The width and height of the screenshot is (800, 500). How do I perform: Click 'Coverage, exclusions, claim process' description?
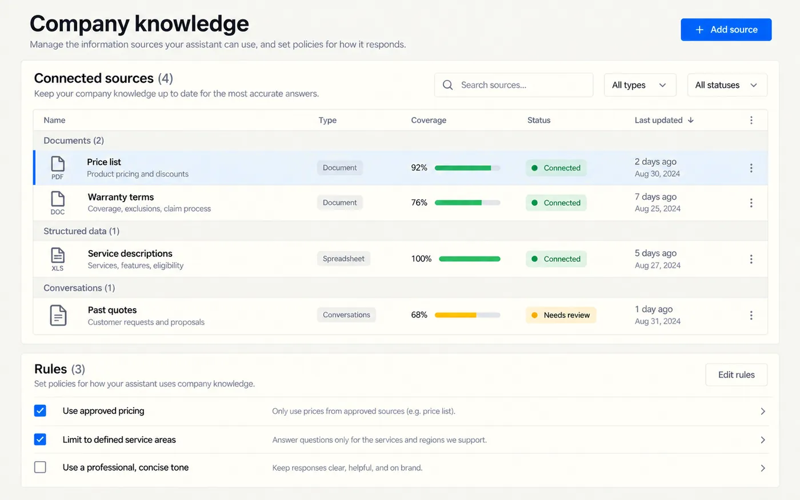(x=149, y=209)
